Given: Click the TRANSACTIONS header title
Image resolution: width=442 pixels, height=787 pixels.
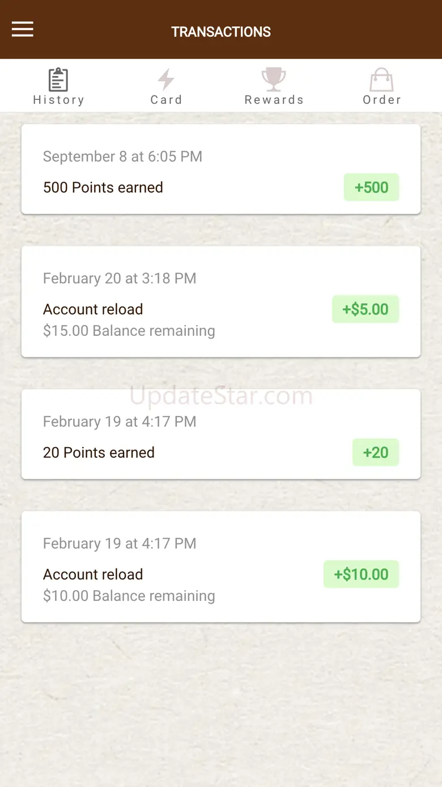Looking at the screenshot, I should click(x=221, y=32).
